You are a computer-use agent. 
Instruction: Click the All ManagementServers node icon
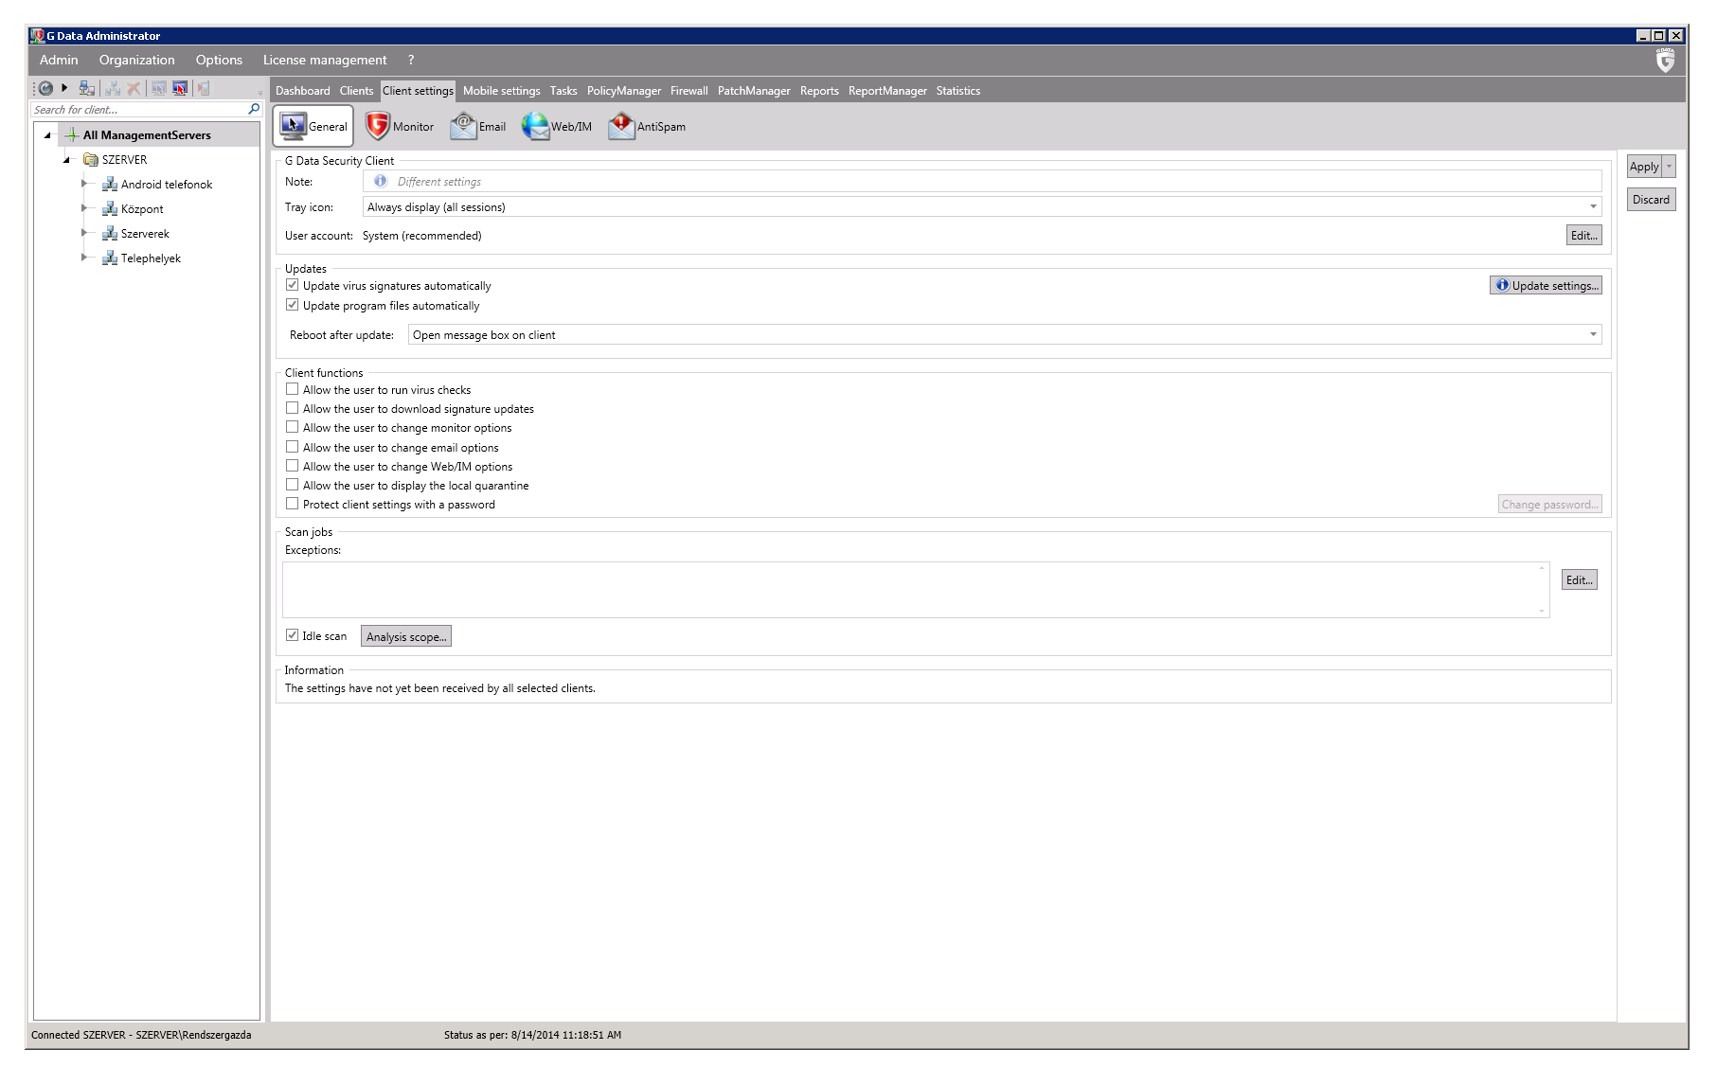72,135
